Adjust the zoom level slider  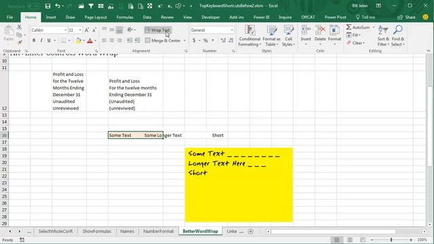tap(391, 240)
